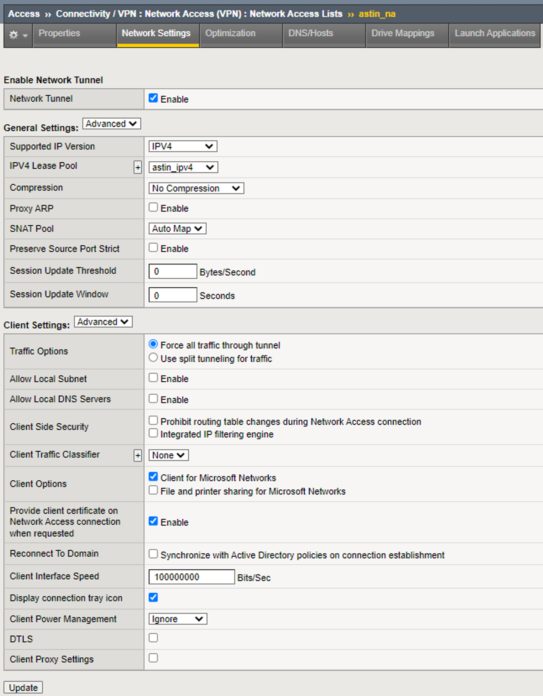Click astin_na breadcrumb name
The height and width of the screenshot is (696, 543).
(x=377, y=14)
